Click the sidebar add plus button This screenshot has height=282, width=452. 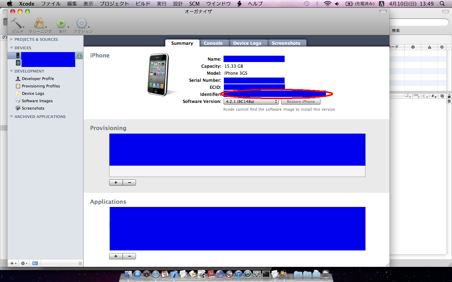(13, 263)
